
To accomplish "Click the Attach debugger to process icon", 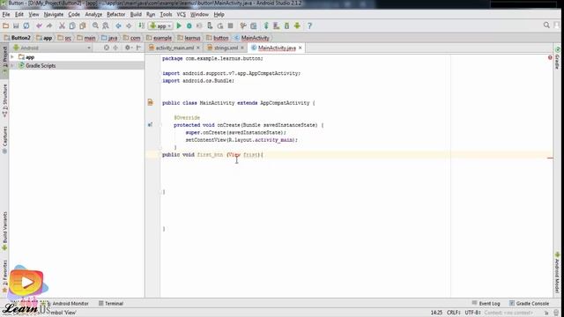I will [x=210, y=26].
